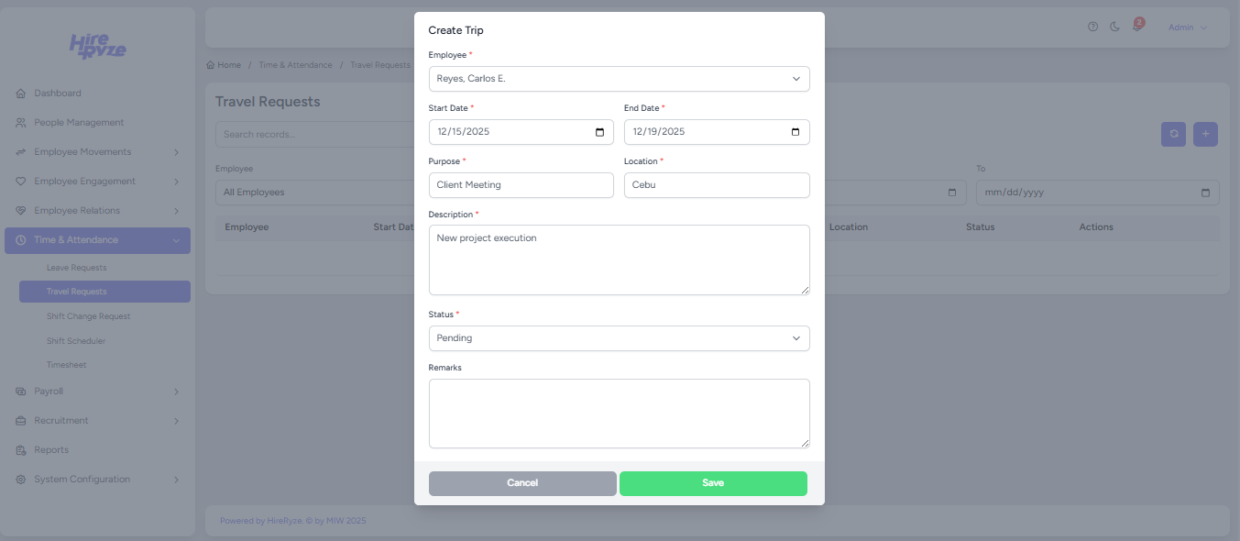Click the refresh records icon button
This screenshot has height=541, width=1240.
1173,134
